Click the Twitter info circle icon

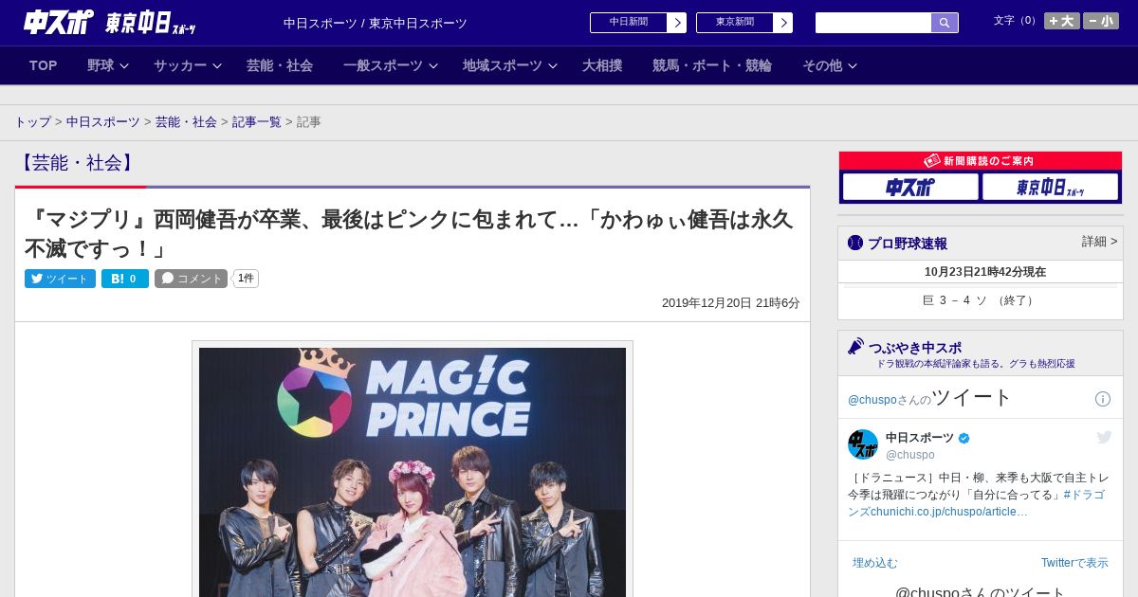coord(1103,399)
